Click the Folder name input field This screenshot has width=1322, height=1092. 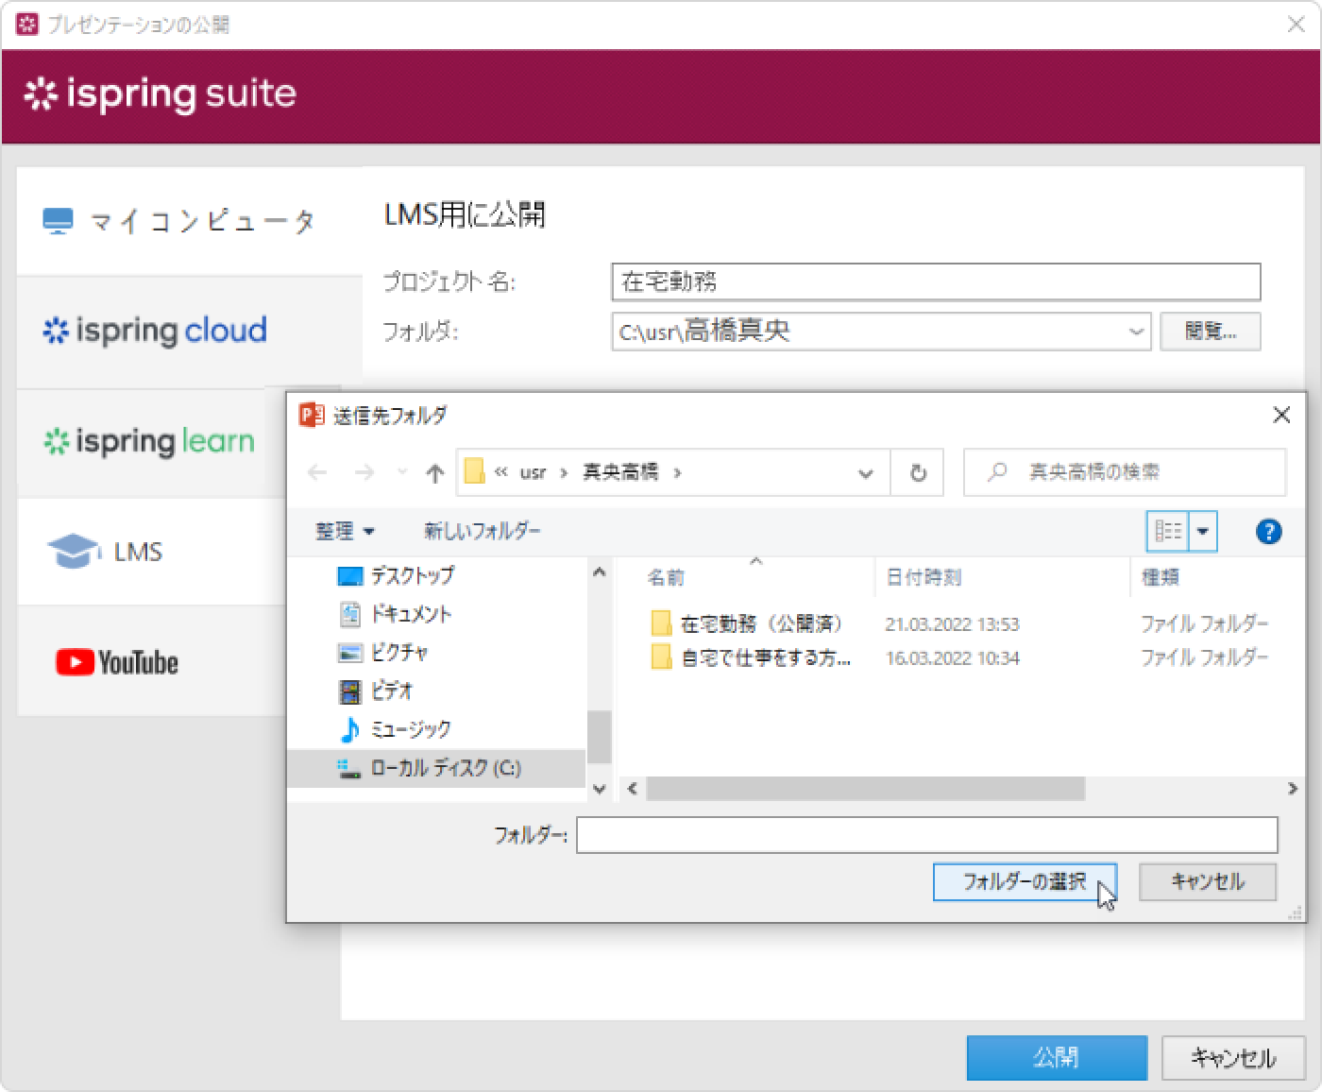click(926, 835)
